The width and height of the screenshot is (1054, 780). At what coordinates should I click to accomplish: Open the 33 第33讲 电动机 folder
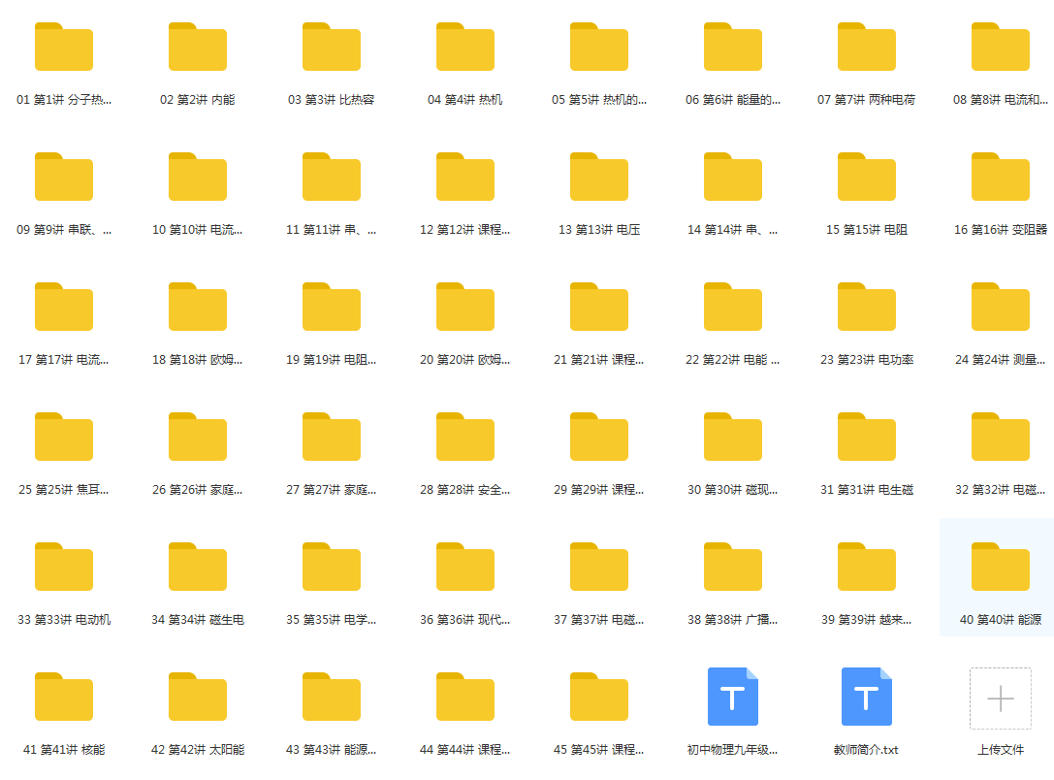click(64, 568)
